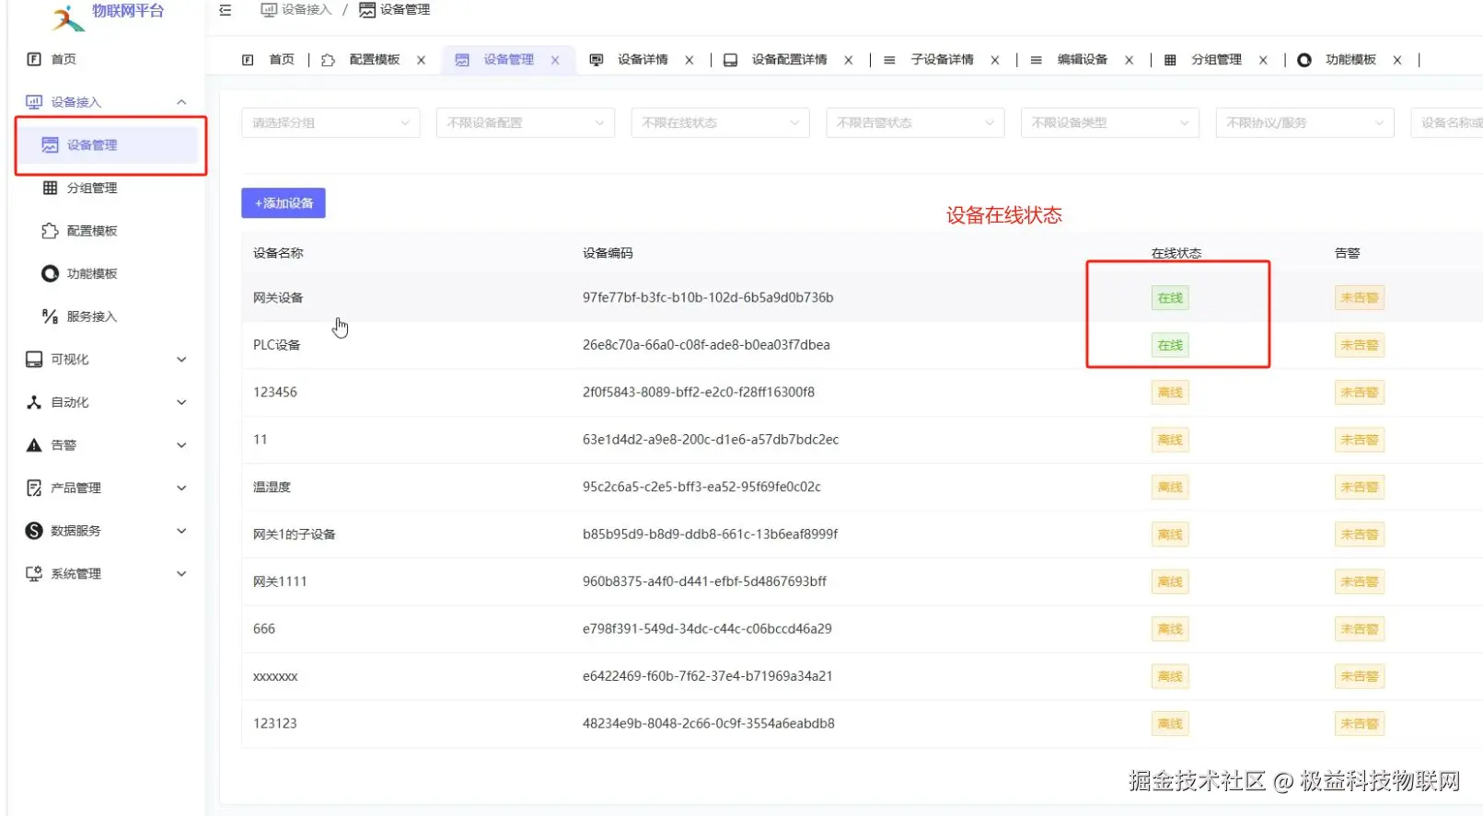Click the 自动化 sidebar icon
1483x816 pixels.
pyautogui.click(x=34, y=402)
